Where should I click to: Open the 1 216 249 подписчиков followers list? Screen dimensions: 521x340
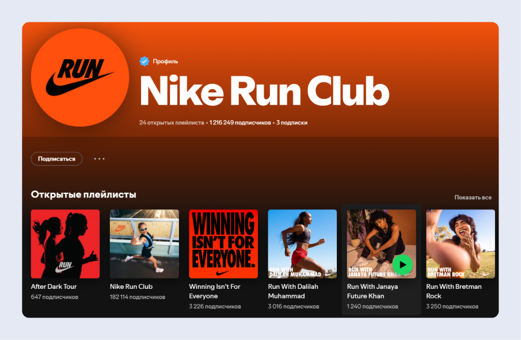pyautogui.click(x=240, y=123)
